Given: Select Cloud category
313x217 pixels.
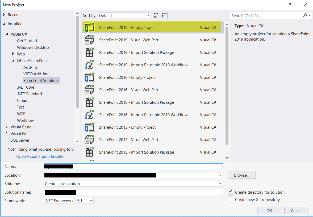Looking at the screenshot, I should (x=22, y=100).
